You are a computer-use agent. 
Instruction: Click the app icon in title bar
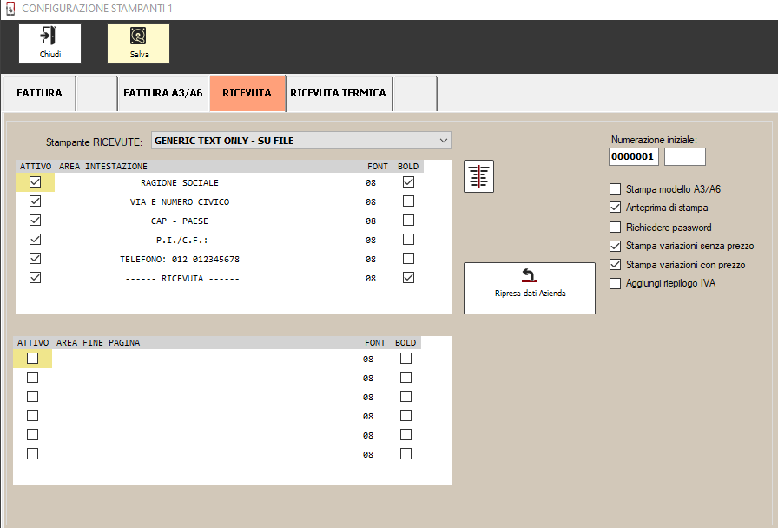[10, 9]
